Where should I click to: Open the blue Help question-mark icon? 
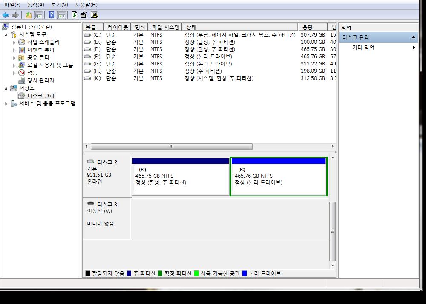pyautogui.click(x=51, y=15)
